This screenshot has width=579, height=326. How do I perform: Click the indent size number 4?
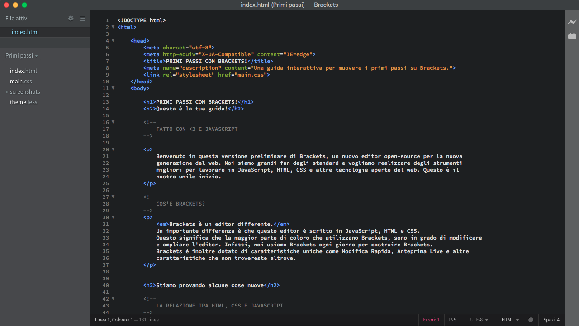tap(558, 320)
